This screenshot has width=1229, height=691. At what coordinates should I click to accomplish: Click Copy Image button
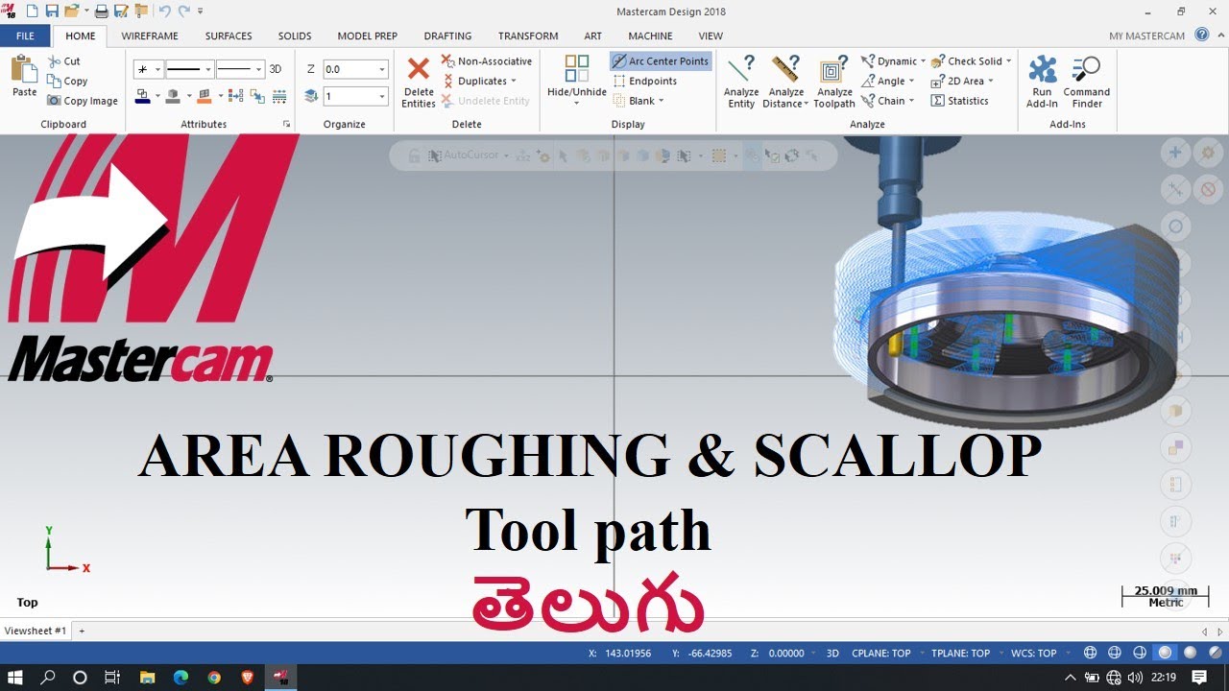83,101
